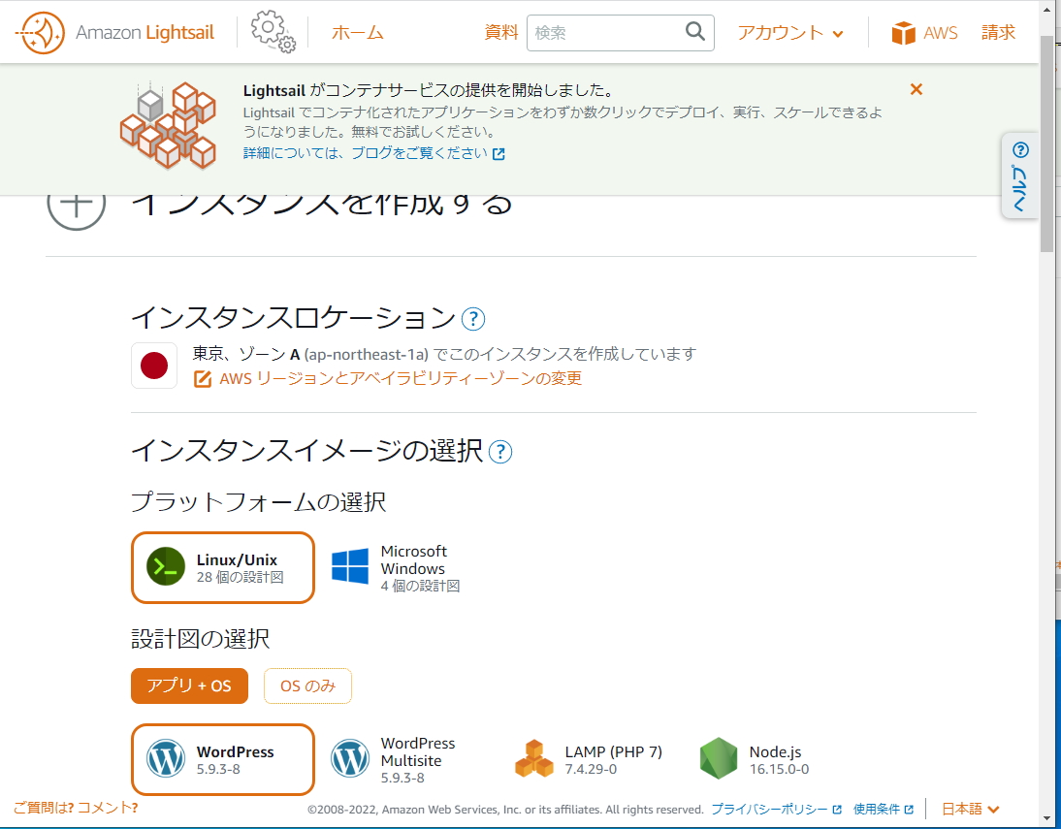Select the WordPress 5.9.3-8 blueprint

(x=223, y=759)
